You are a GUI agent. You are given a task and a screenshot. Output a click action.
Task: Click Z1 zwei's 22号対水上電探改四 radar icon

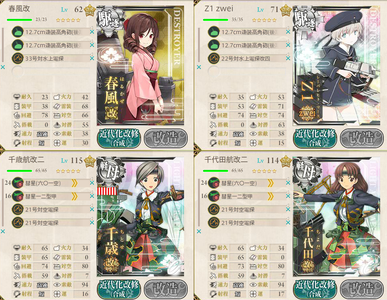click(214, 59)
